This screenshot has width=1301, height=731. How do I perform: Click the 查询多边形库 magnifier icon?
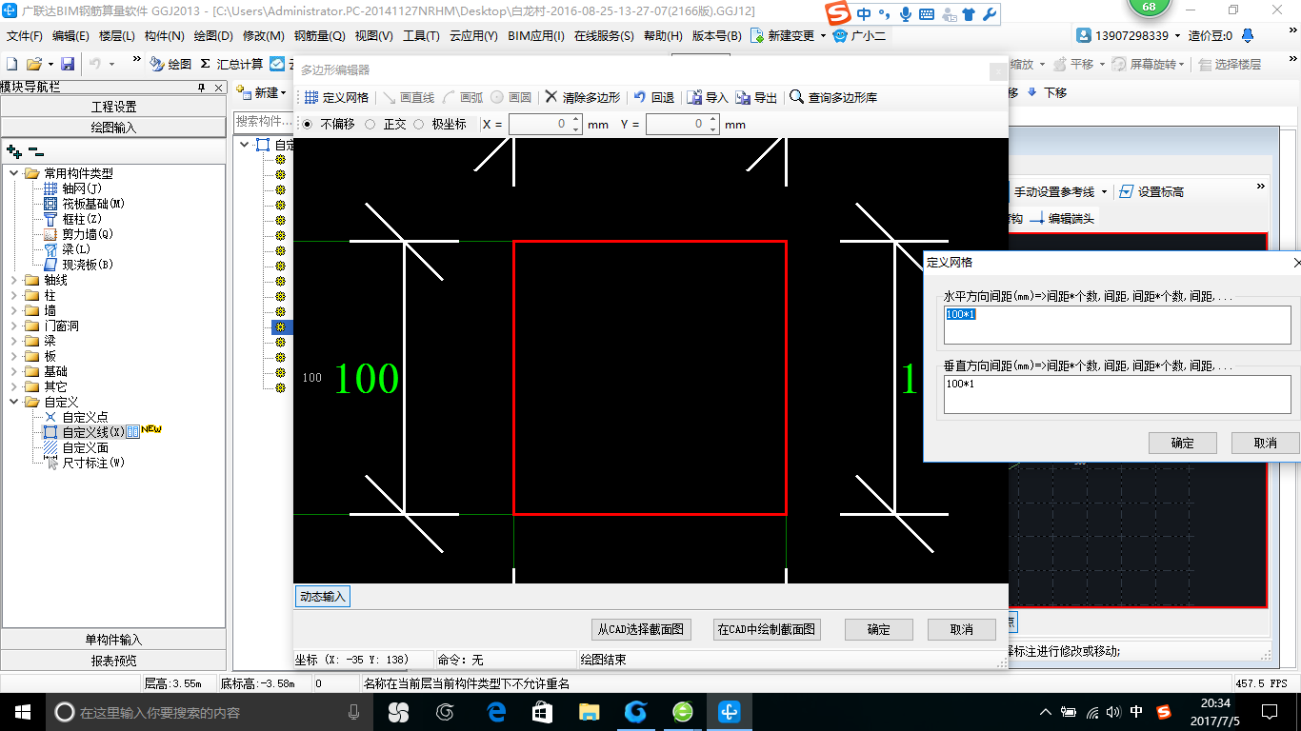(x=796, y=97)
